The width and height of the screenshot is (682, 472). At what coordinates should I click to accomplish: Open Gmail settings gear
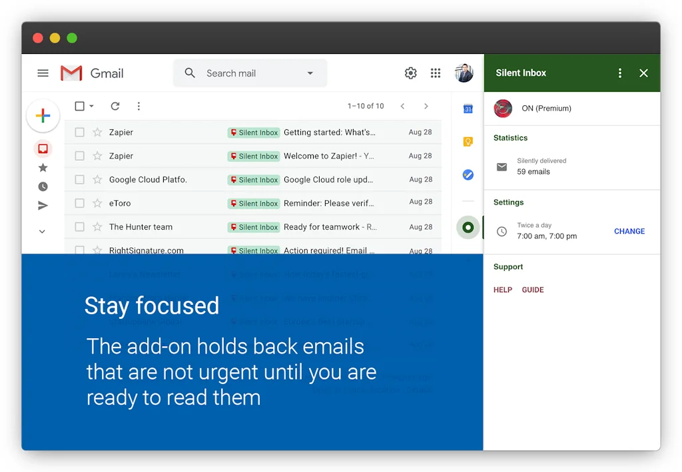(410, 73)
